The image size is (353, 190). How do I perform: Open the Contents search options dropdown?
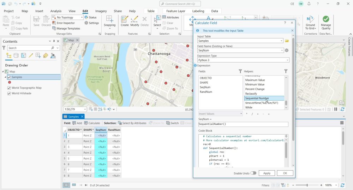click(x=58, y=48)
